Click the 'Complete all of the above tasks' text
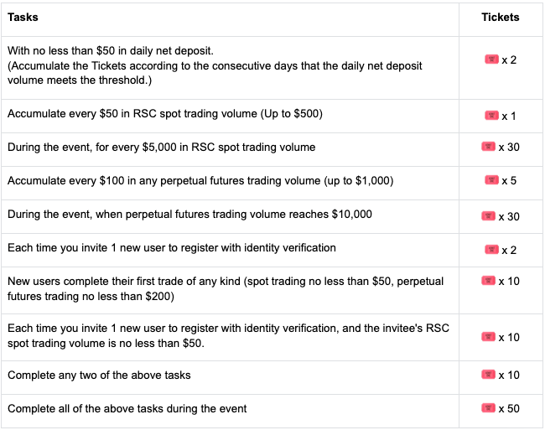 pyautogui.click(x=127, y=409)
